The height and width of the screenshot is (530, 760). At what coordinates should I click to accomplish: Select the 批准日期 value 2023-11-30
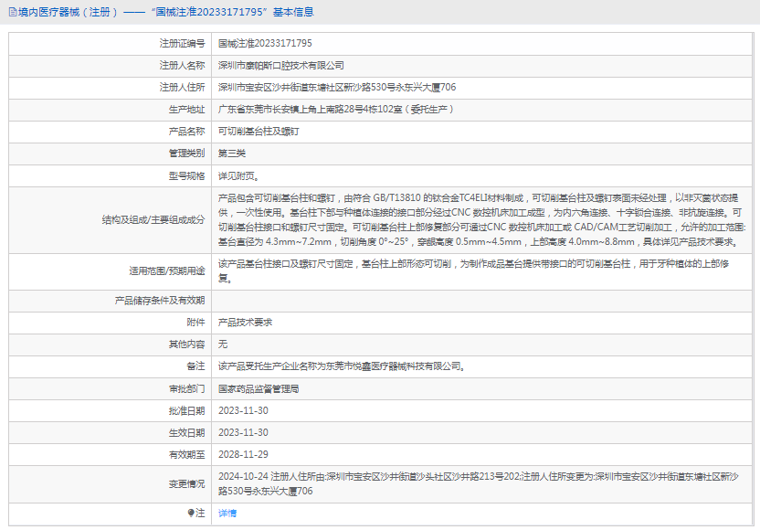click(x=243, y=410)
